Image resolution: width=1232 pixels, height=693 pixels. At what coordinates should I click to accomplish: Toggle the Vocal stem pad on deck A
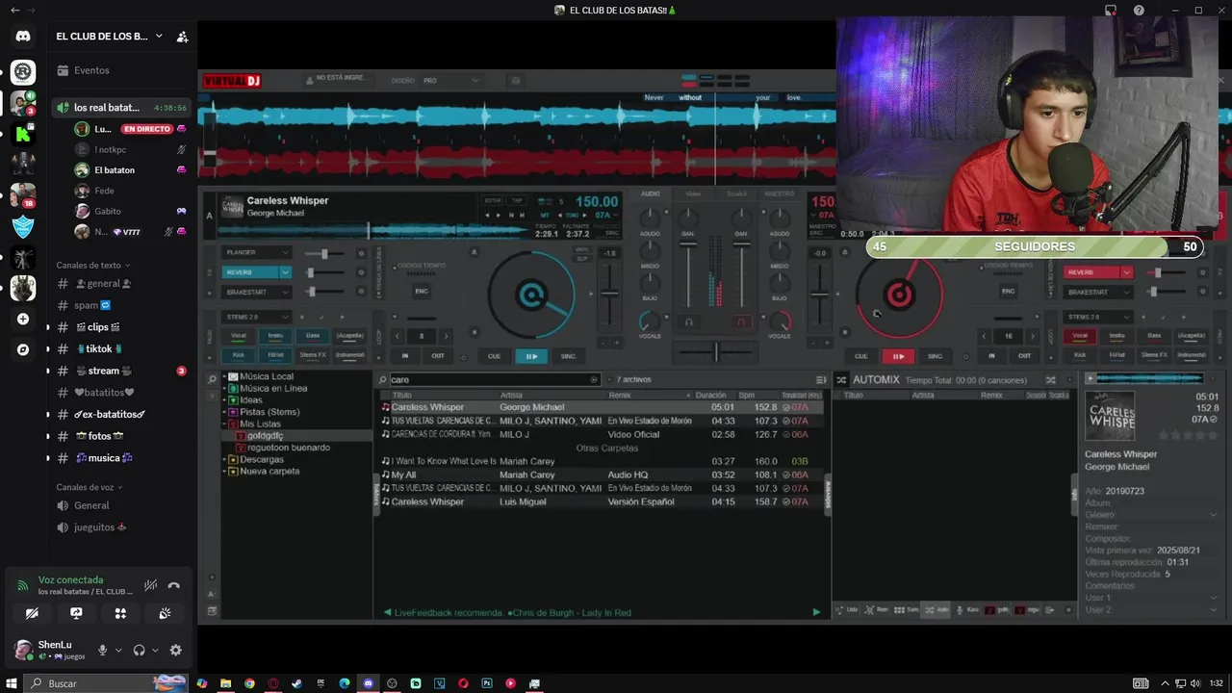238,336
